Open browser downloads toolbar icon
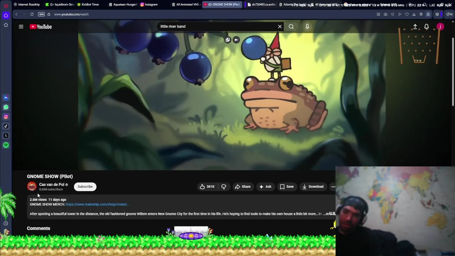 coord(414,14)
